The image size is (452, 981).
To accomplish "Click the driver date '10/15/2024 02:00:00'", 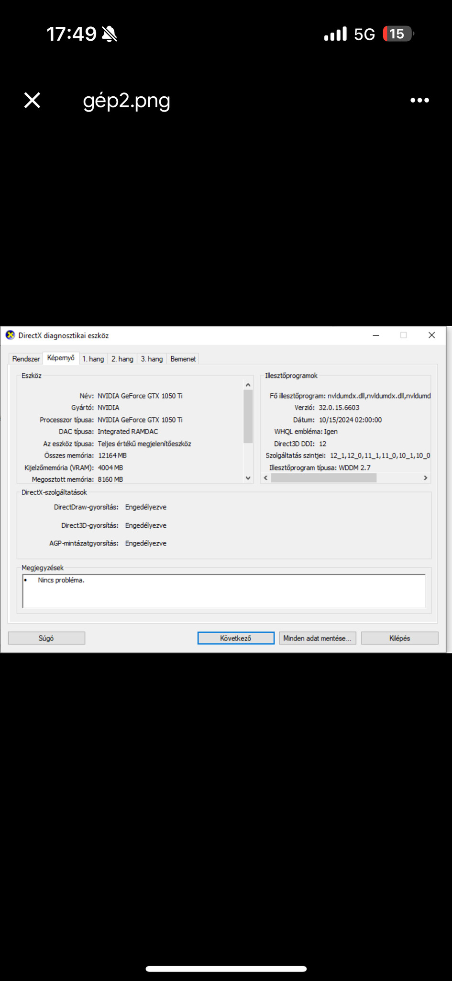I will tap(350, 420).
